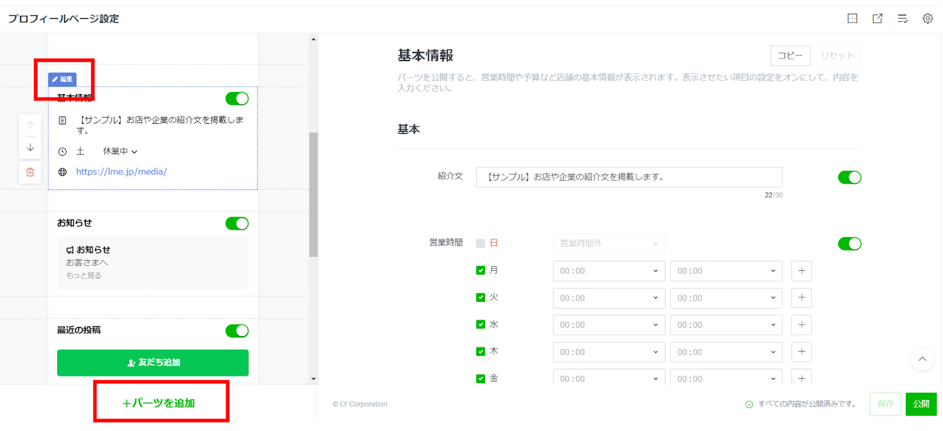The width and height of the screenshot is (943, 431).
Task: Open Tuesday's end time dropdown
Action: coord(726,298)
